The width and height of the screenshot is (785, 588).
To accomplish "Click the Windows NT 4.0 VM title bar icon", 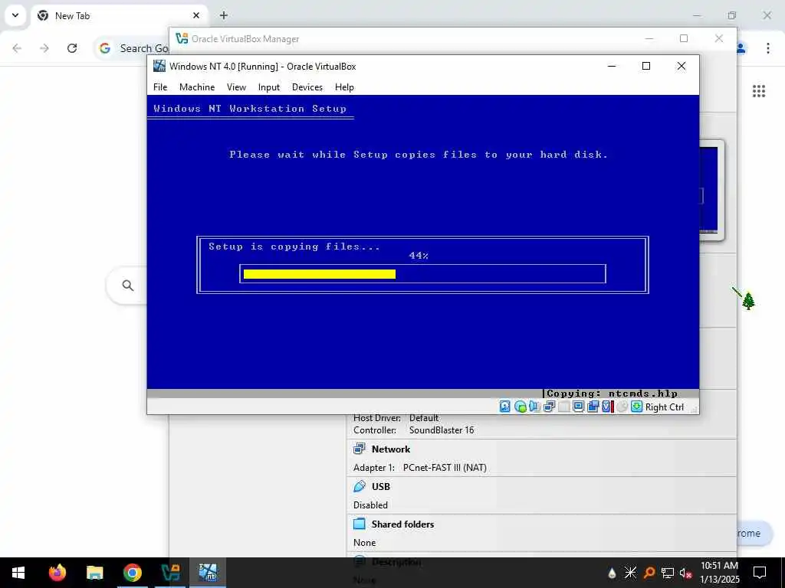I will [159, 66].
